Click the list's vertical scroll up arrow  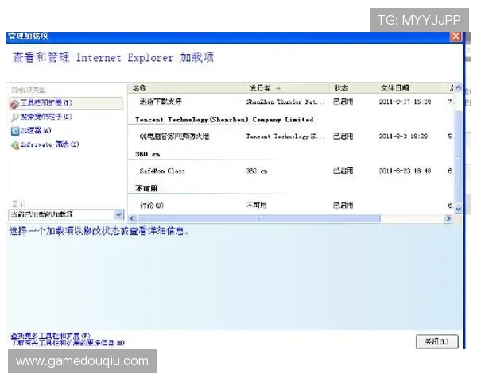coord(458,88)
